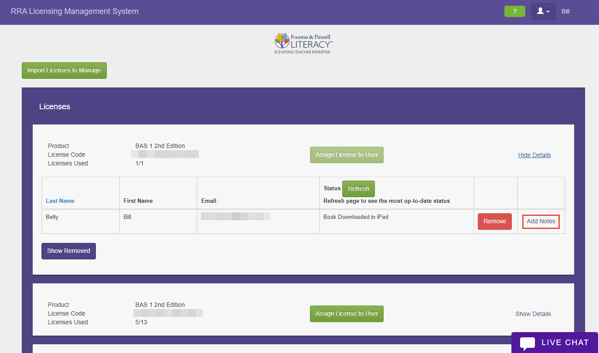Click the Licenses section heading
The height and width of the screenshot is (353, 599).
click(x=54, y=107)
